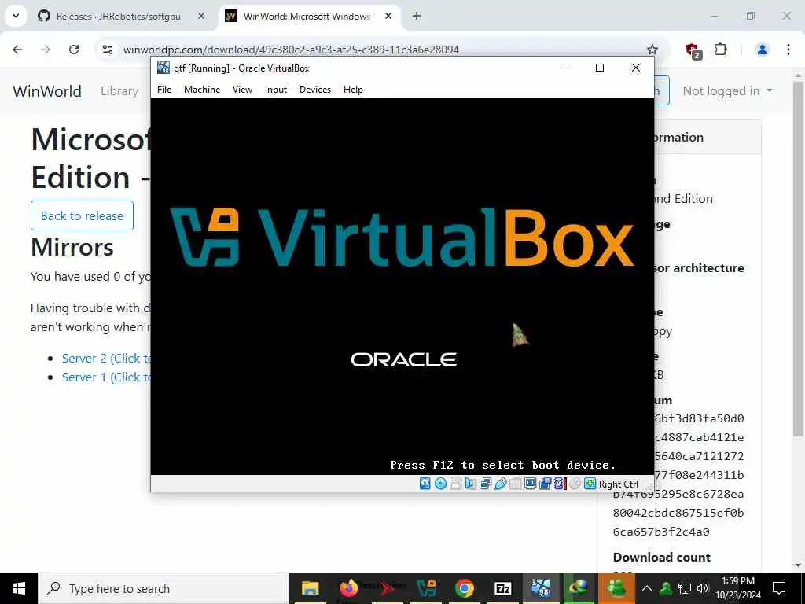Open the Chrome profile avatar
805x604 pixels.
763,50
